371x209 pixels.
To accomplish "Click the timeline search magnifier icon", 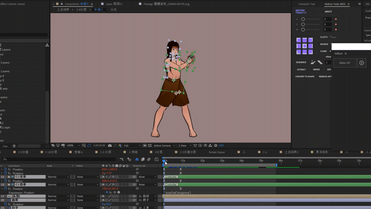I will (x=4, y=159).
